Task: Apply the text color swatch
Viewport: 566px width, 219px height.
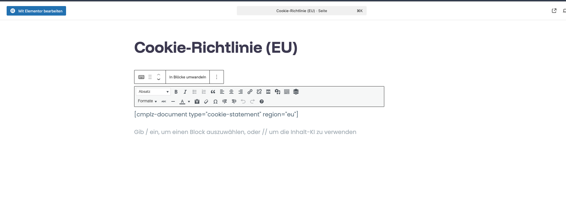Action: point(182,101)
